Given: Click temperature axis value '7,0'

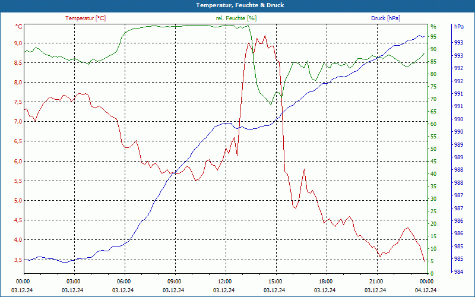Looking at the screenshot, I should click(x=18, y=122).
